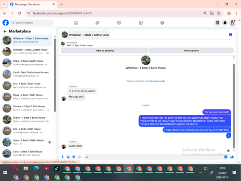Open Kimberly - 3 Beds 2 Baths House chat
Viewport: 241px width, 181px height.
point(27,51)
